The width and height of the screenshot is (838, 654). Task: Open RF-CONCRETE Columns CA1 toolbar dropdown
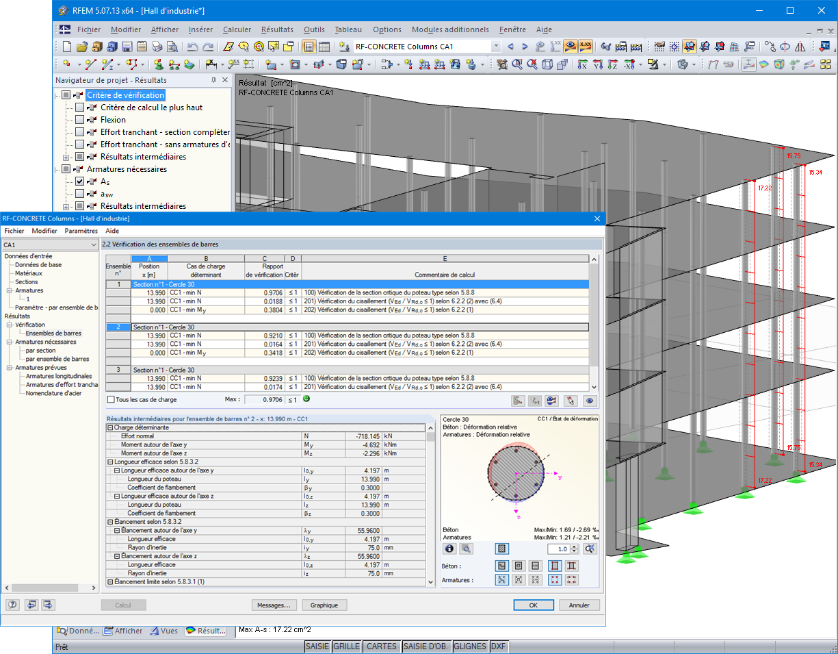pos(496,47)
